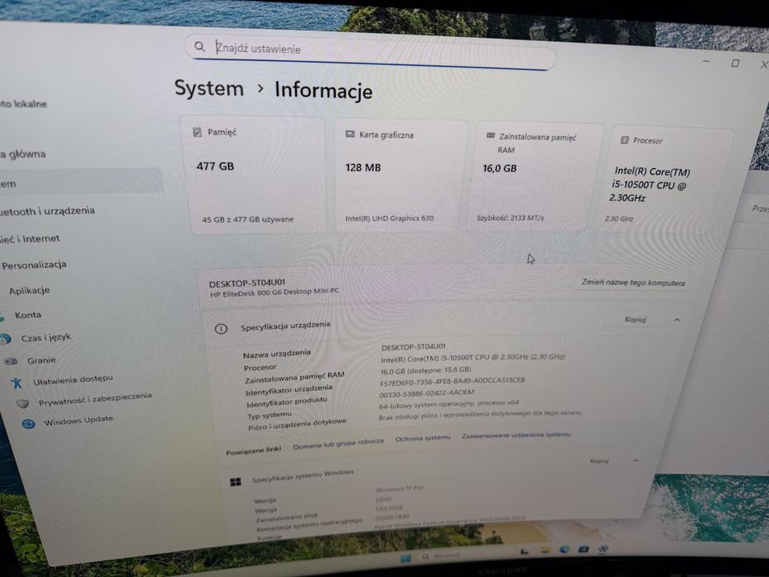Screen dimensions: 769x577
Task: Select the highlighted System item in sidebar
Action: (x=80, y=181)
